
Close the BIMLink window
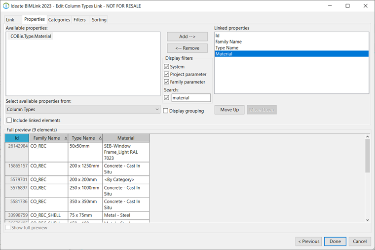pos(366,6)
